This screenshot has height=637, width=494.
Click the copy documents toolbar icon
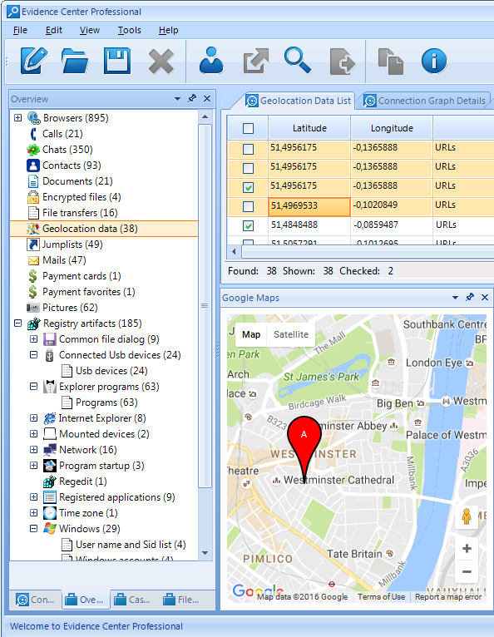(x=390, y=62)
